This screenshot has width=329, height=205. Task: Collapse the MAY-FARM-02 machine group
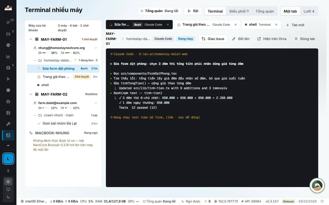pos(31,94)
